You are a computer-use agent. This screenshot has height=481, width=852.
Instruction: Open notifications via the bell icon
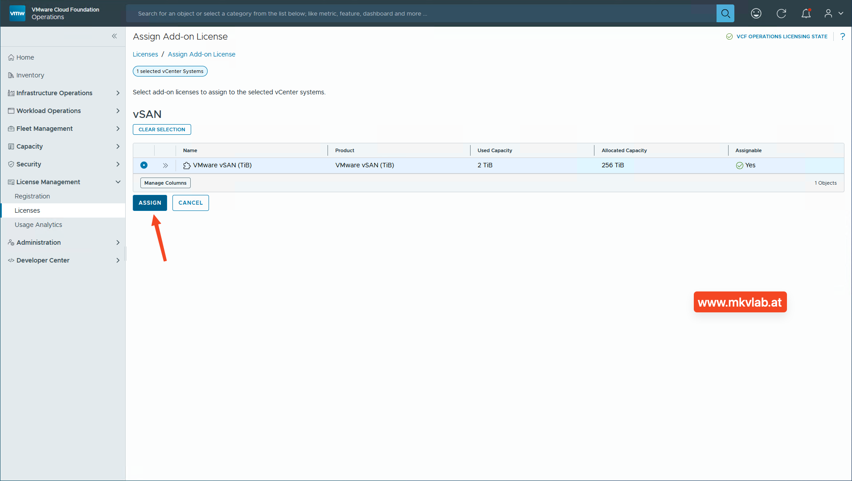(806, 13)
